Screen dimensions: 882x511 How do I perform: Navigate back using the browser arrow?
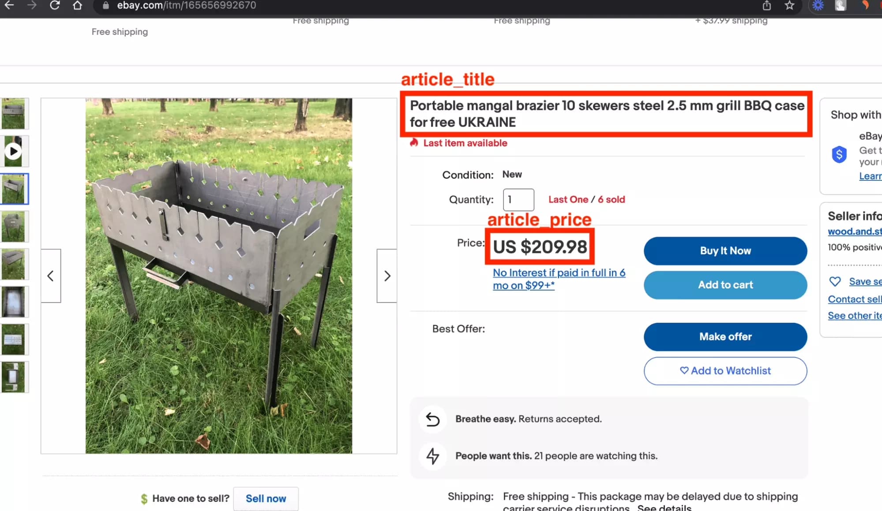pyautogui.click(x=9, y=6)
